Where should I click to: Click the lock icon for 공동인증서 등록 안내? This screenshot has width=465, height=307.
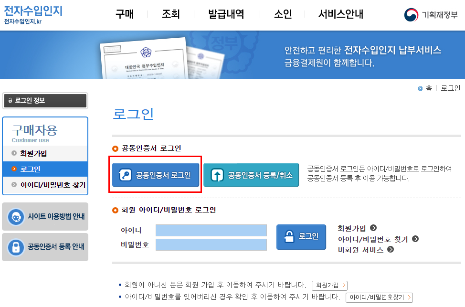(x=16, y=247)
